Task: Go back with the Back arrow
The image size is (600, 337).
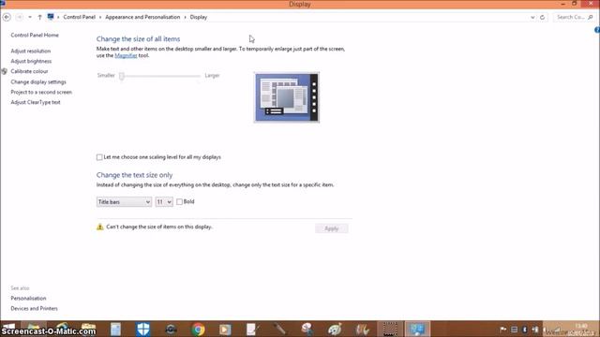Action: (7, 17)
